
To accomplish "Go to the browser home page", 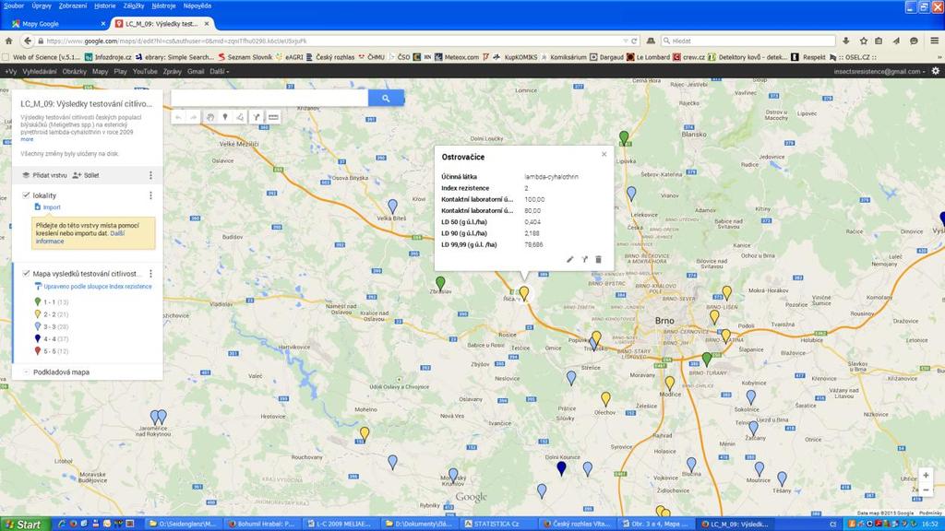I will click(8, 41).
